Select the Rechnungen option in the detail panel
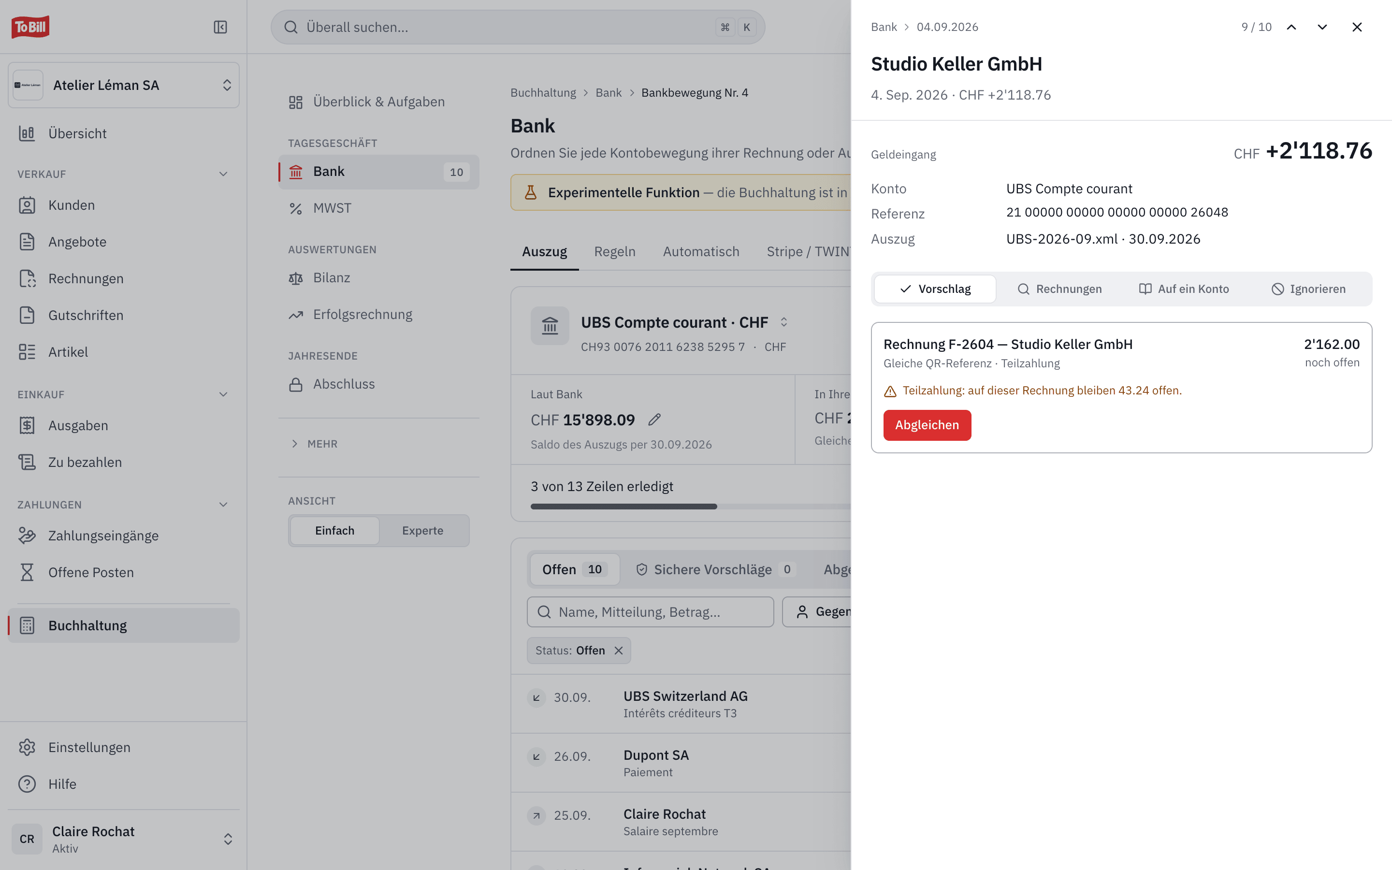The height and width of the screenshot is (870, 1392). tap(1059, 289)
